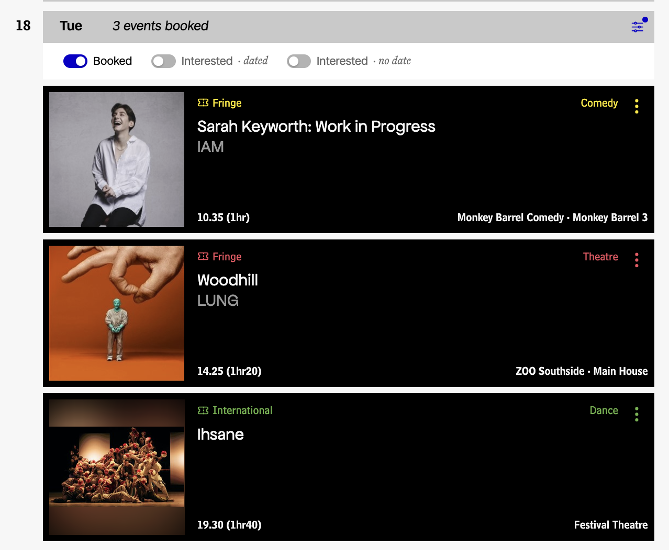Click the ticket icon beside International

coord(203,410)
